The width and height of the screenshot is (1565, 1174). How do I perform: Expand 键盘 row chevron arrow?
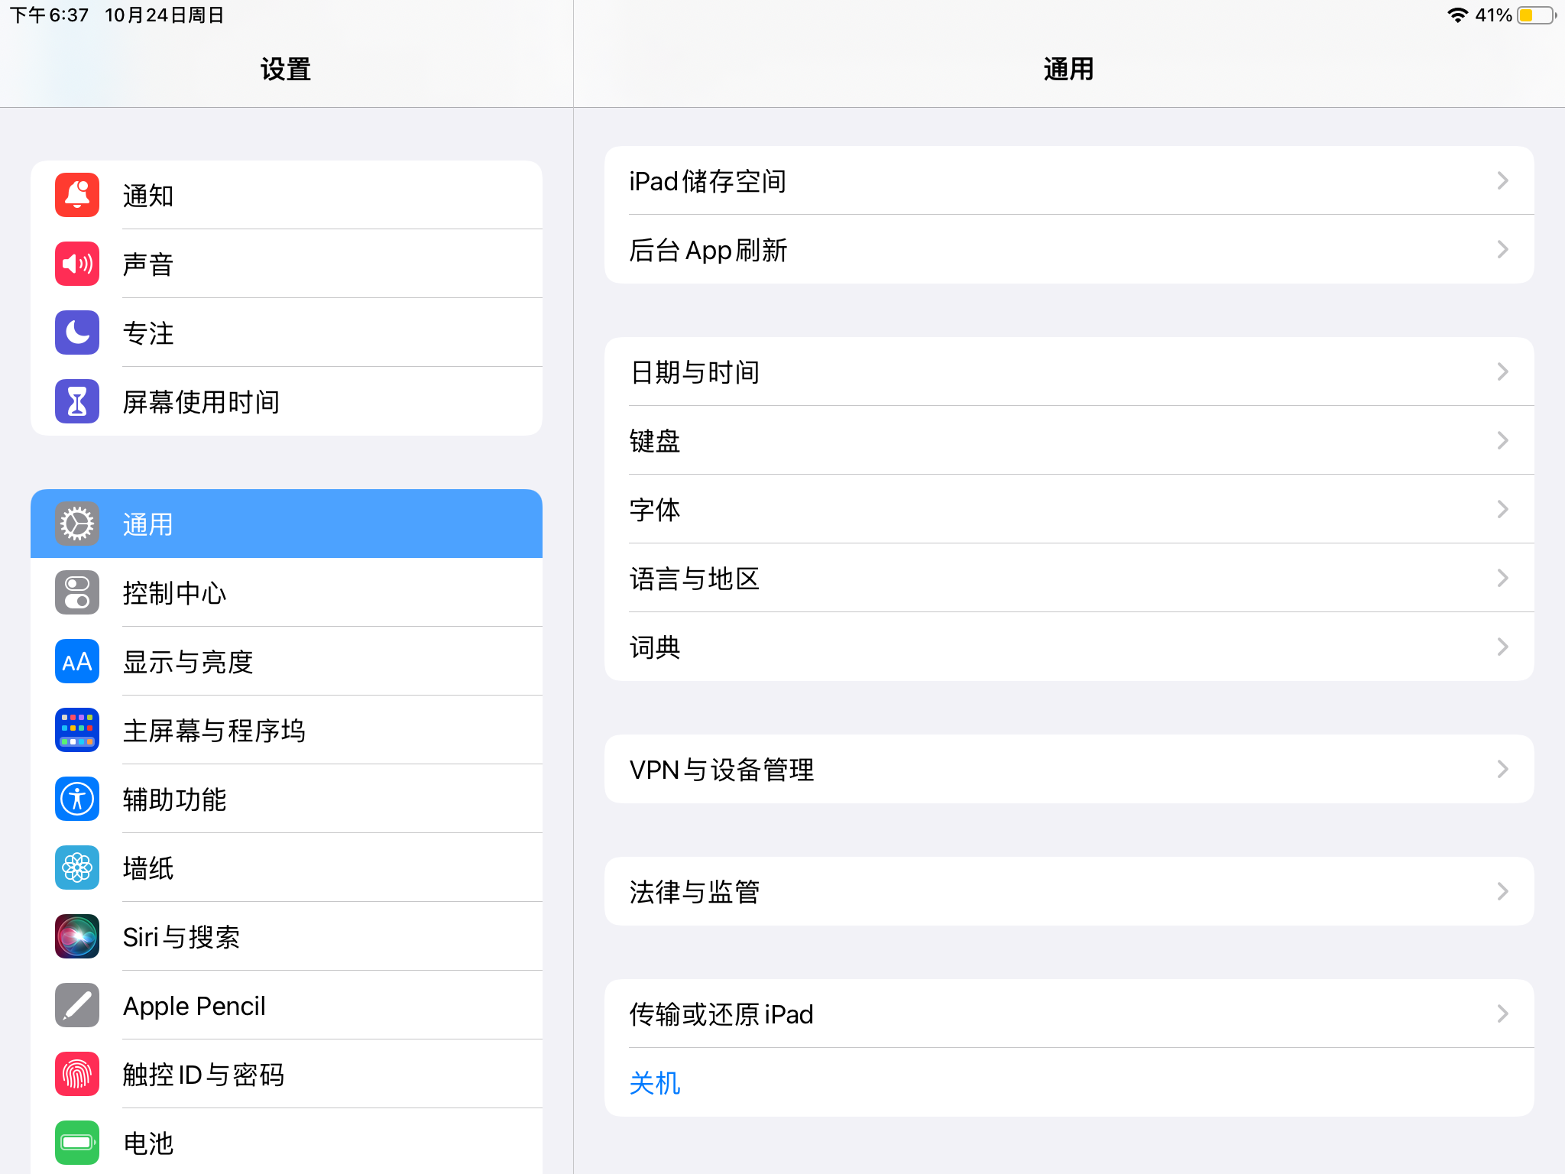tap(1502, 440)
